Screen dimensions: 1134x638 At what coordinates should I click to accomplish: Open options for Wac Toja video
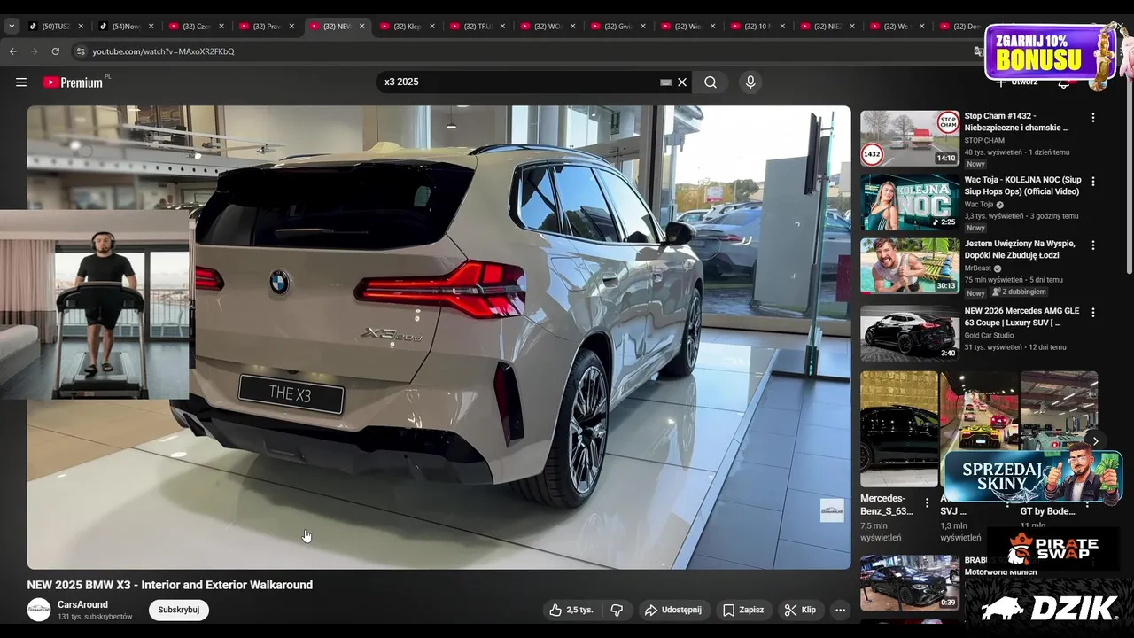pos(1092,182)
